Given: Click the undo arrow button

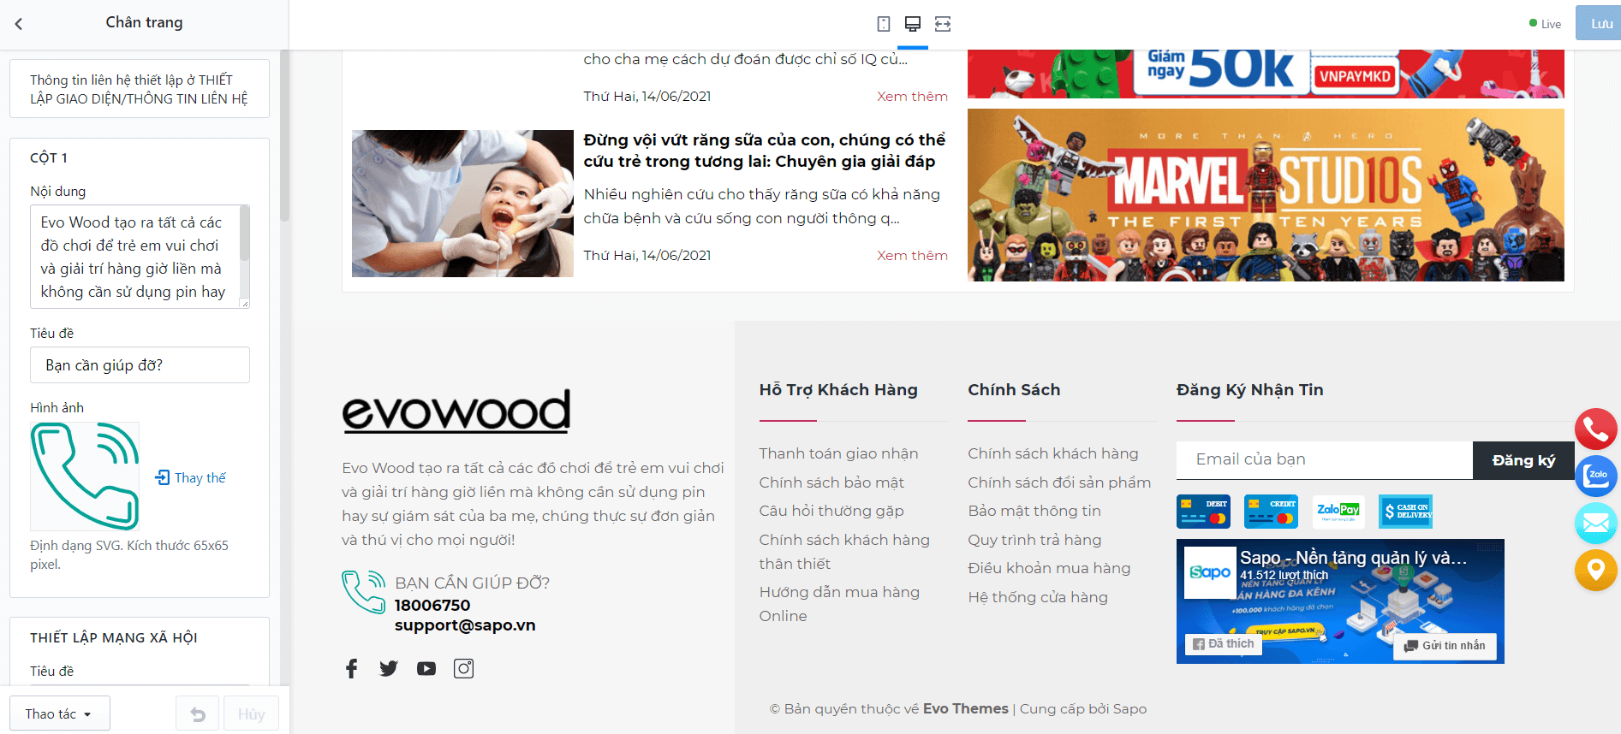Looking at the screenshot, I should (x=197, y=713).
